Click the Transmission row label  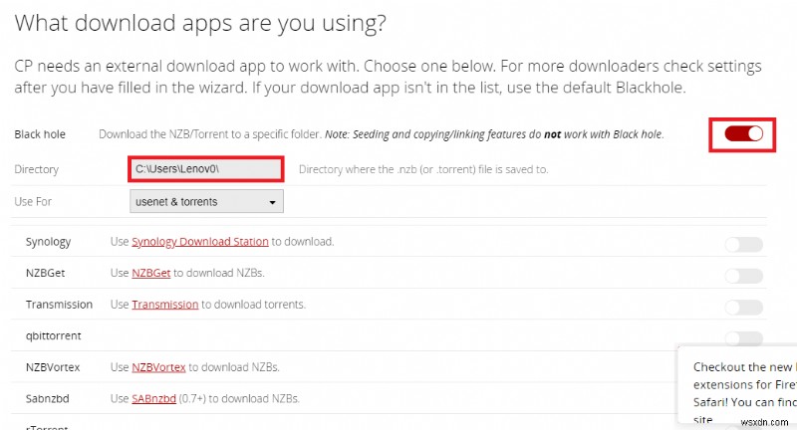click(x=59, y=305)
